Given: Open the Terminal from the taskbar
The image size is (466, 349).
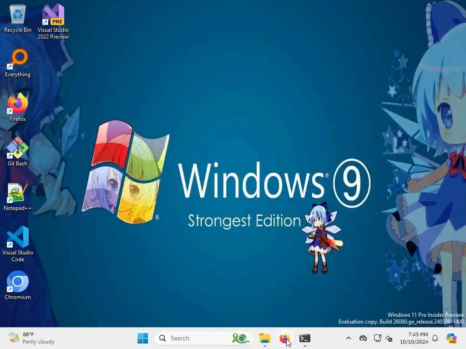Looking at the screenshot, I should pos(304,338).
